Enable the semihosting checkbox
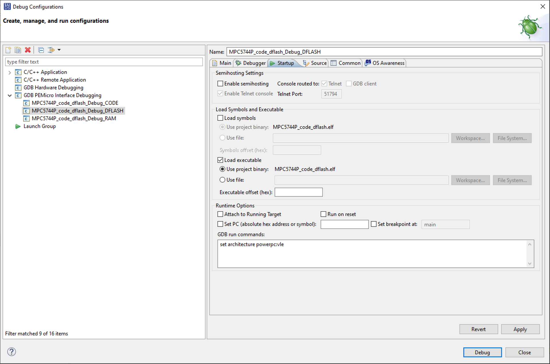550x364 pixels. point(220,84)
